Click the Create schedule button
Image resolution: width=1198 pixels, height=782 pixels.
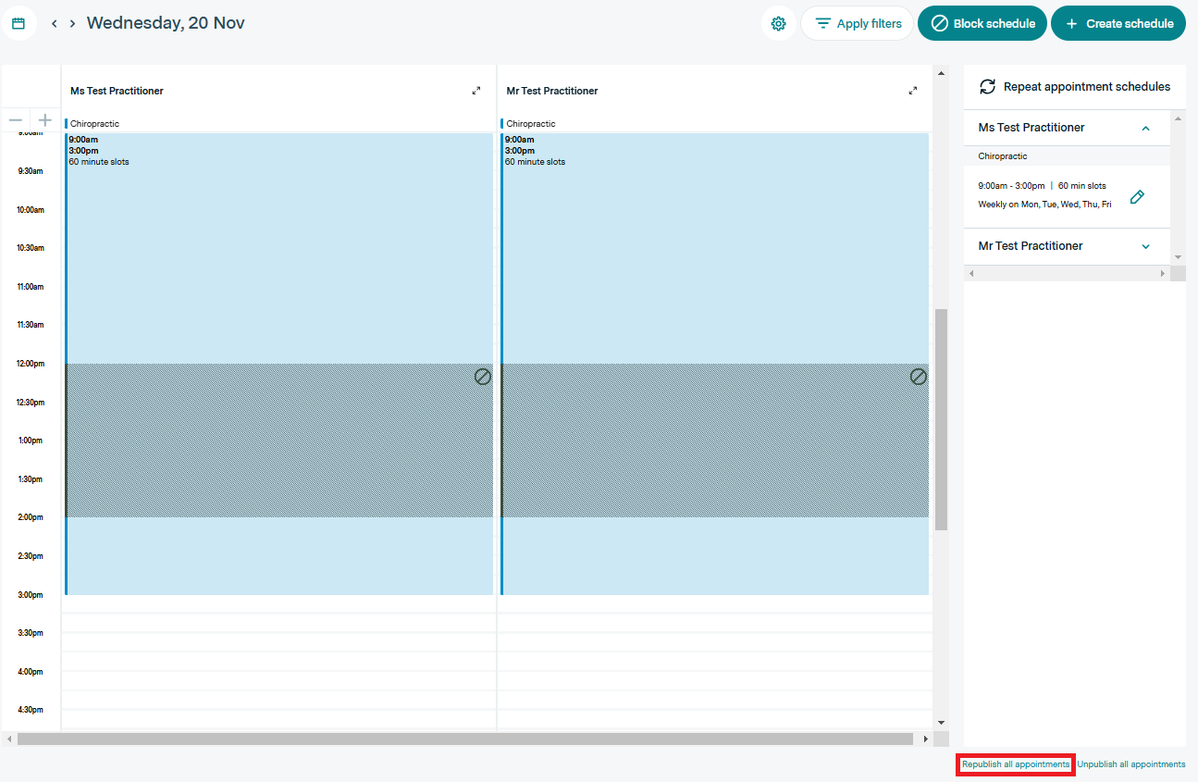1118,23
